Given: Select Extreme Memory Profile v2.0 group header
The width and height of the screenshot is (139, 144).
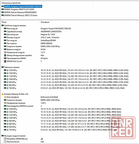Looking at the screenshot, I should 16,94.
